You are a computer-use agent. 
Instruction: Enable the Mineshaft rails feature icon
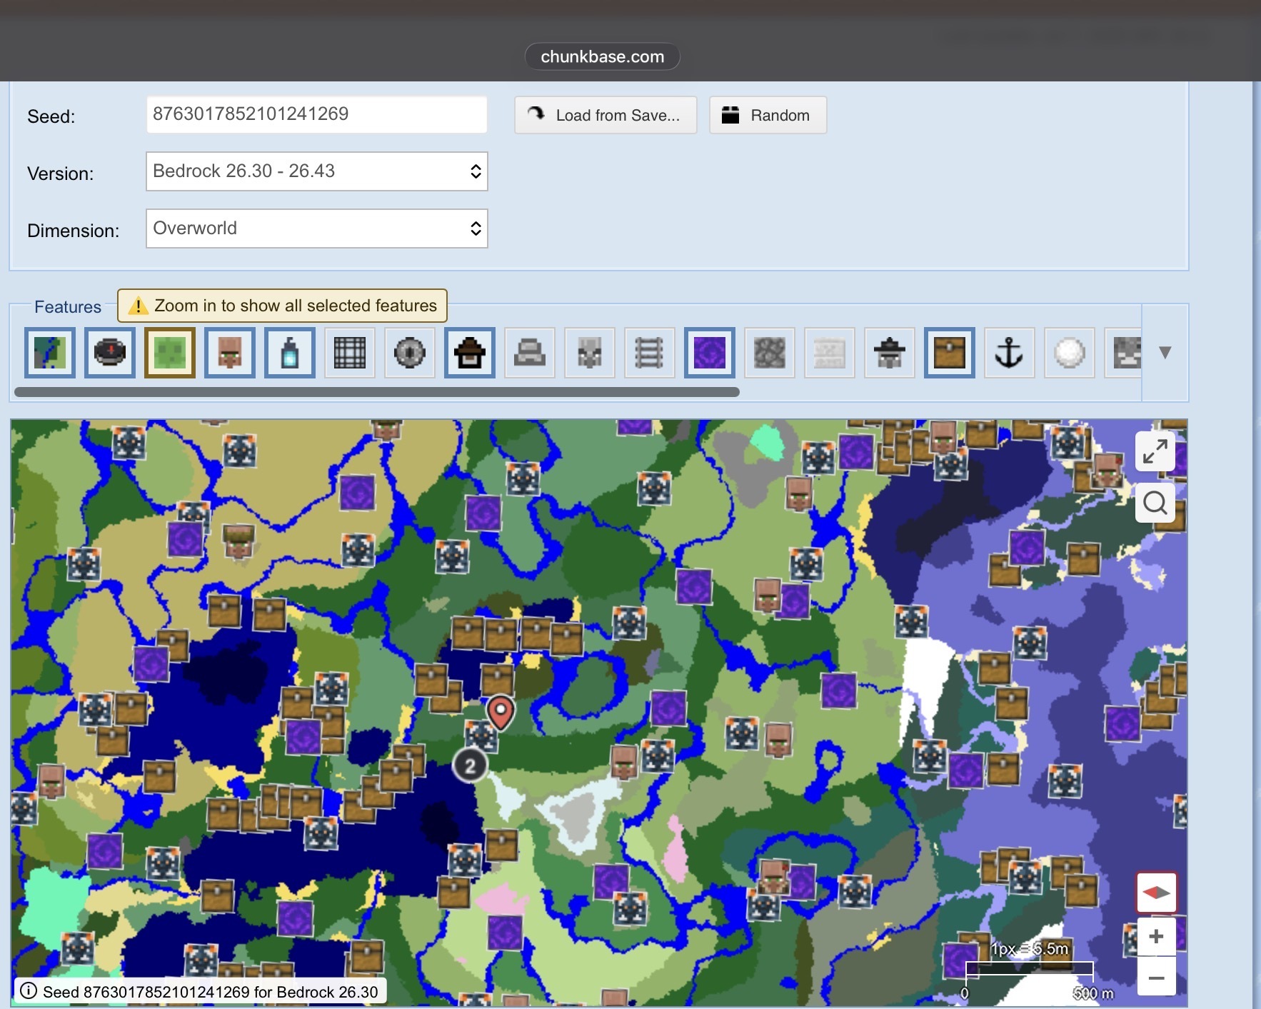tap(650, 353)
